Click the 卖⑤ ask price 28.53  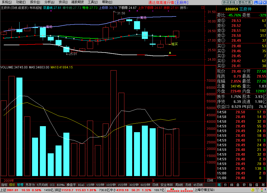coord(236,21)
